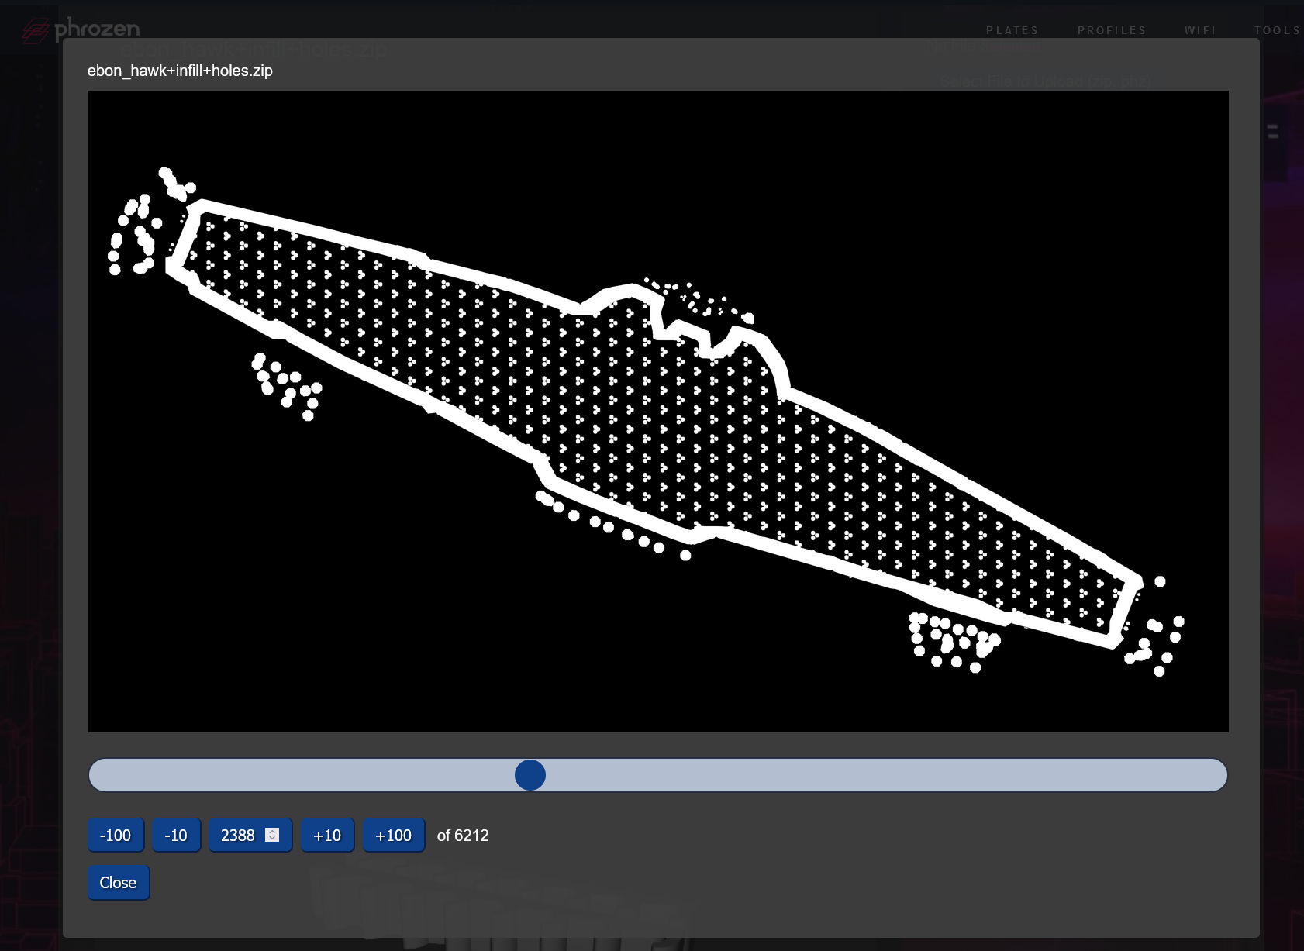
Task: Decrement layer using the spinner down arrow
Action: click(x=272, y=839)
